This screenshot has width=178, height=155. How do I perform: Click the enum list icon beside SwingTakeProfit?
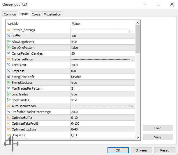point(8,77)
